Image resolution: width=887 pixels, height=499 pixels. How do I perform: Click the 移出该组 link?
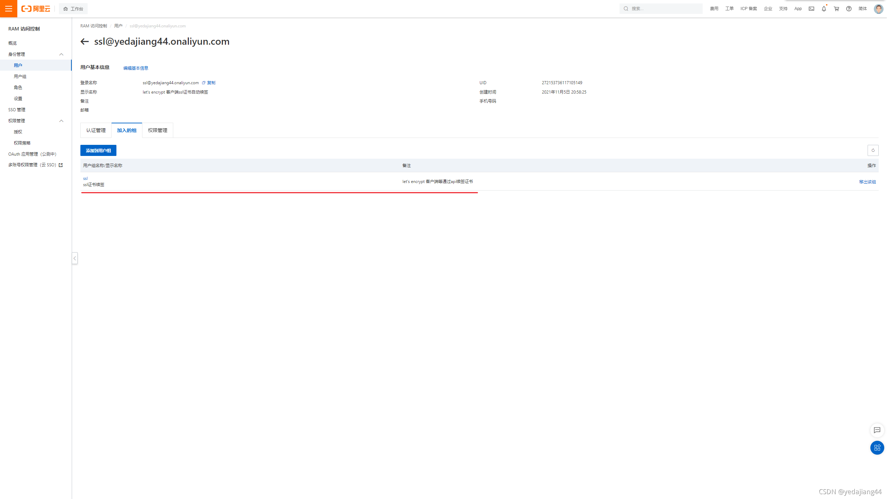[867, 182]
